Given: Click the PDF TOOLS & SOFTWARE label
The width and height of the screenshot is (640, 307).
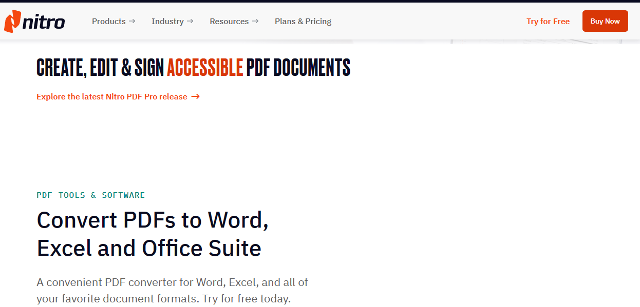Looking at the screenshot, I should coord(90,195).
